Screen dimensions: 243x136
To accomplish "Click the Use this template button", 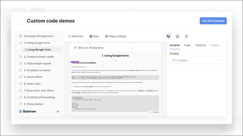I will pyautogui.click(x=213, y=21).
